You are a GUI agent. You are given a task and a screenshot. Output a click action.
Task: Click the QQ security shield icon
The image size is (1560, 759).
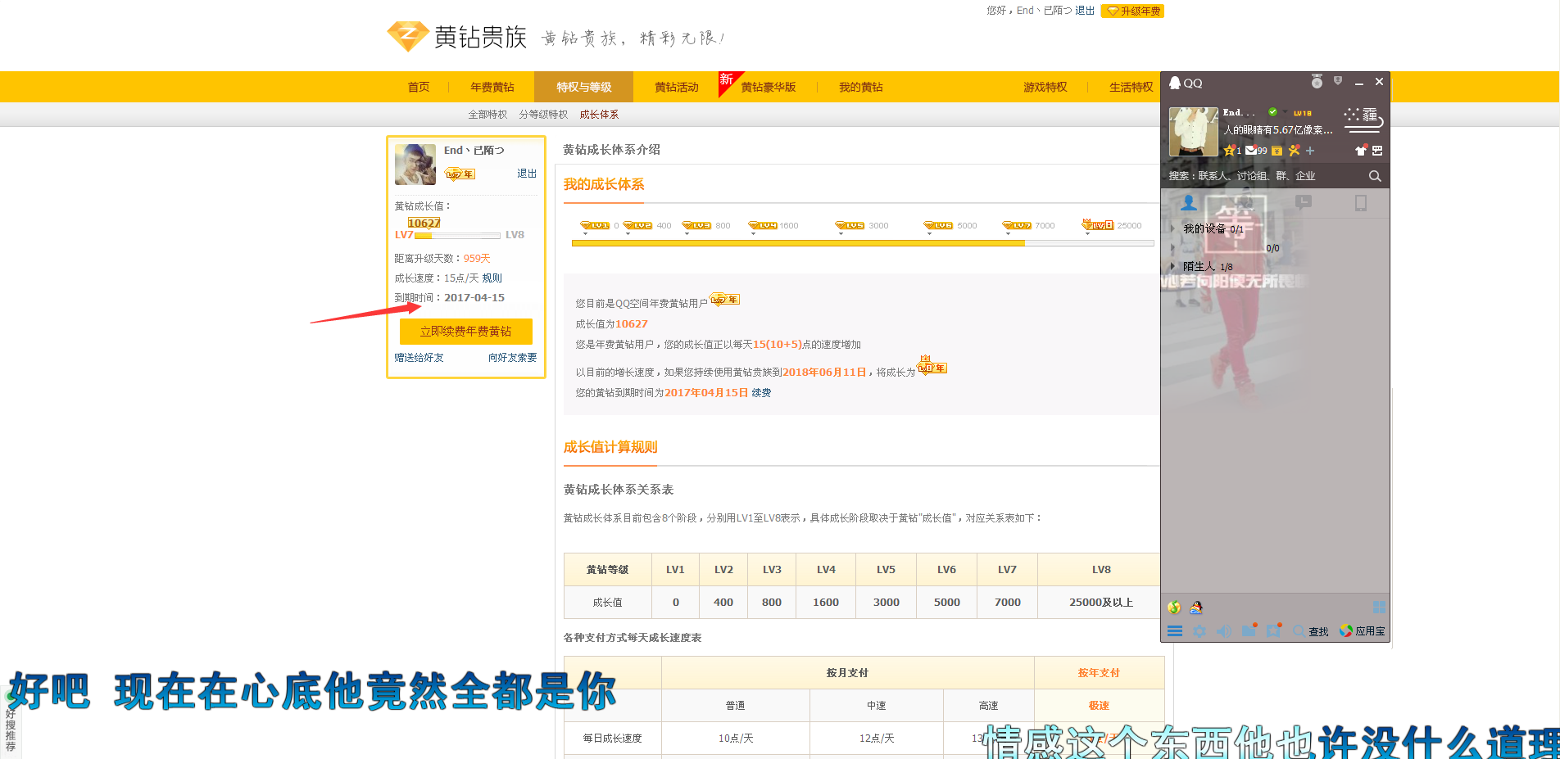1338,81
